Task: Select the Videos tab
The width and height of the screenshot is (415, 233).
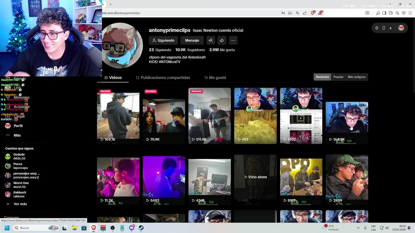Action: (113, 78)
